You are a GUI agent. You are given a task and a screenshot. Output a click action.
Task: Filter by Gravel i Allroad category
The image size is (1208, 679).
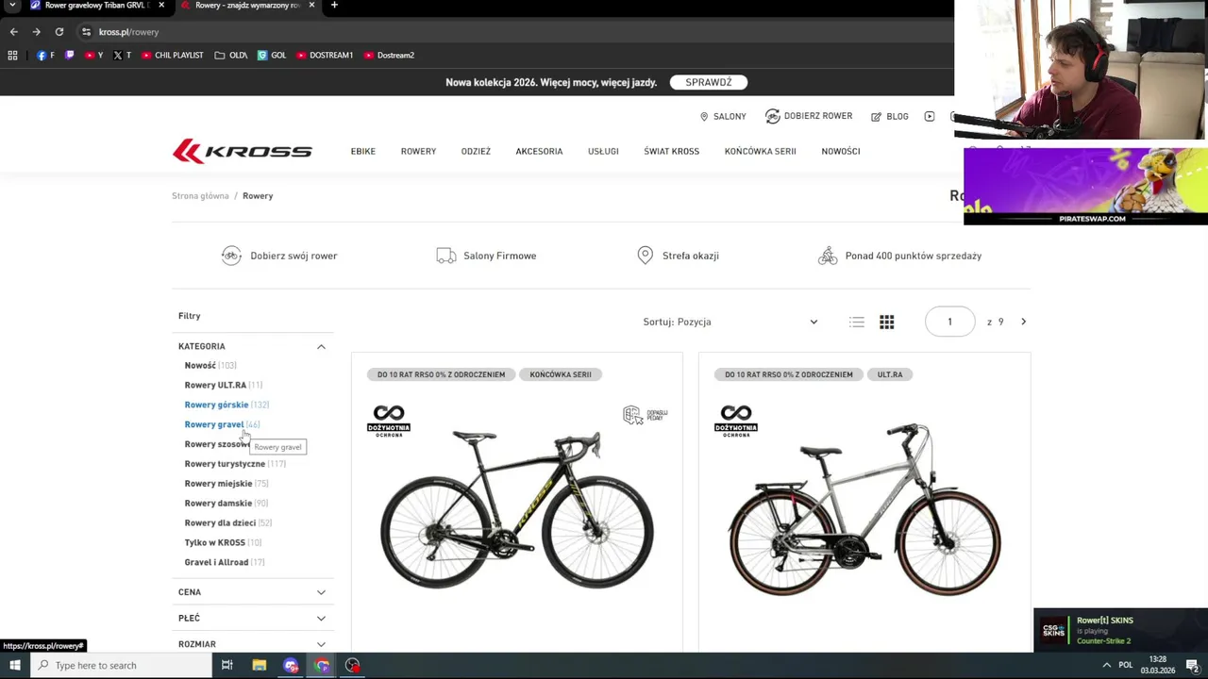[x=225, y=563]
